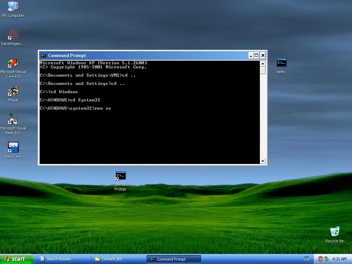Viewport: 352px width, 264px height.
Task: Select the sethc desktop icon
Action: coord(281,66)
